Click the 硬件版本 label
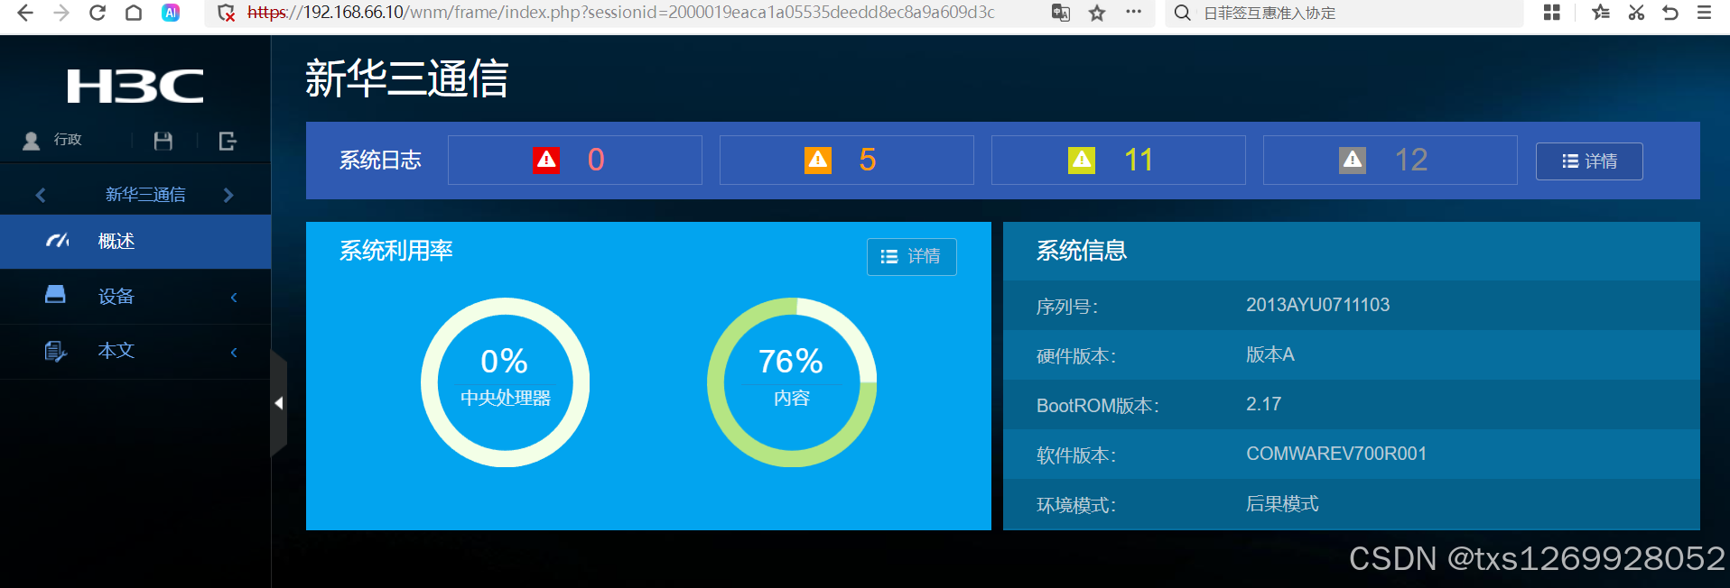 pyautogui.click(x=1076, y=356)
